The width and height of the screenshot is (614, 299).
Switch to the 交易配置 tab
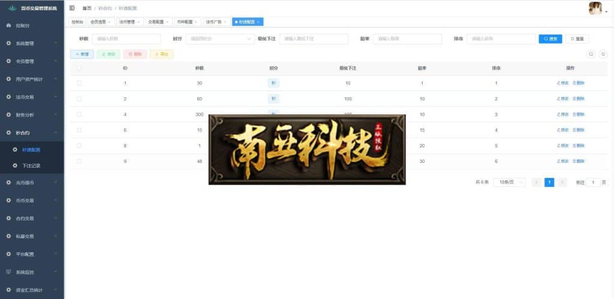click(x=158, y=22)
